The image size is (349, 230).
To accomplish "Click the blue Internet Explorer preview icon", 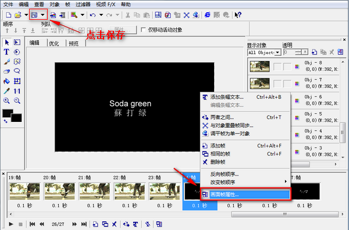I will pyautogui.click(x=208, y=15).
